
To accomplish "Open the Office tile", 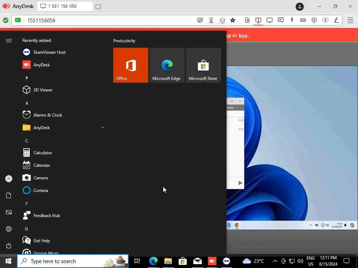I will click(x=131, y=65).
